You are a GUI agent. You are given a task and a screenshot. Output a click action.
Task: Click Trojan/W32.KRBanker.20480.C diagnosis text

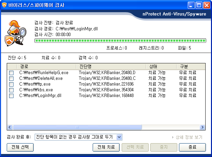107,78
